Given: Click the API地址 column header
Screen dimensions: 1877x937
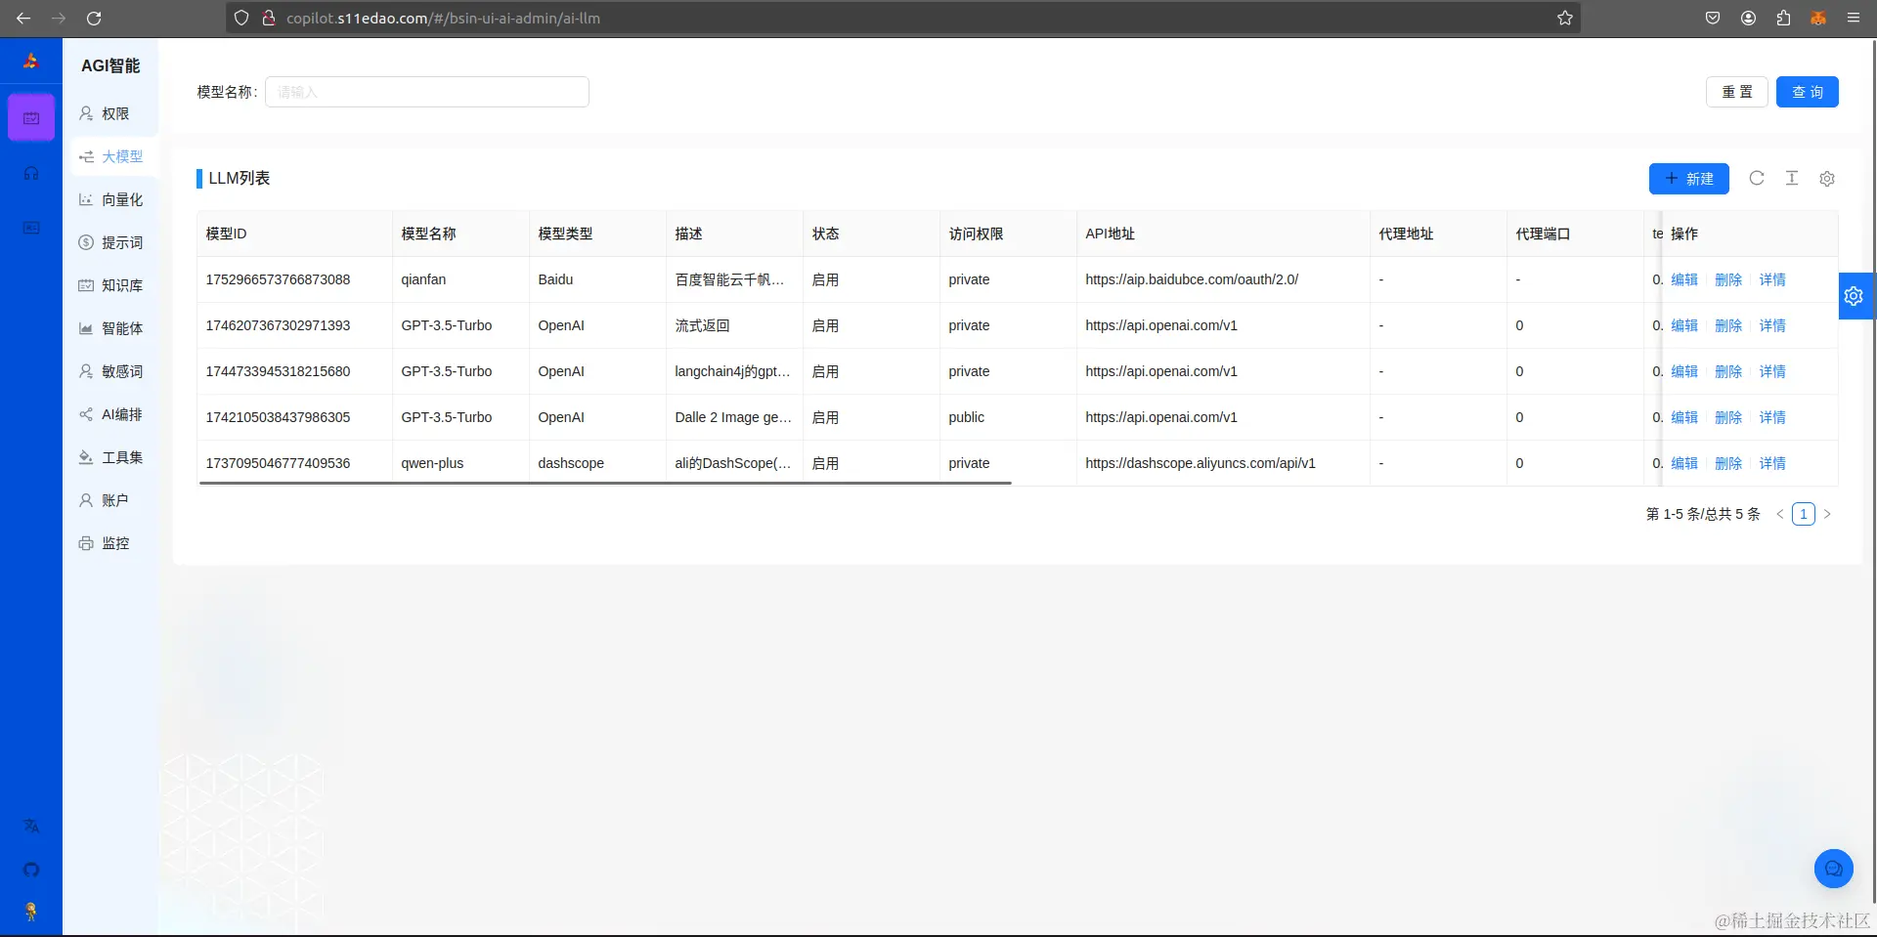Looking at the screenshot, I should 1223,234.
